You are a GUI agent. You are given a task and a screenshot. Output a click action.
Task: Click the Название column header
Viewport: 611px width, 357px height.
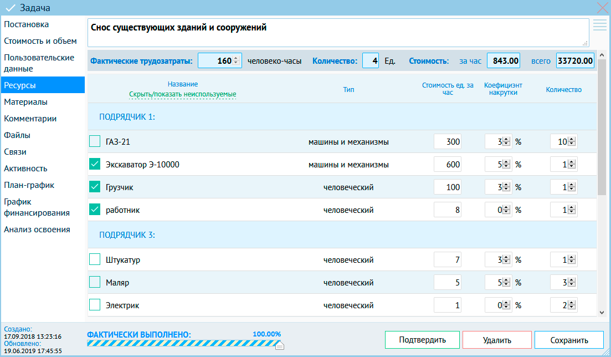click(183, 84)
